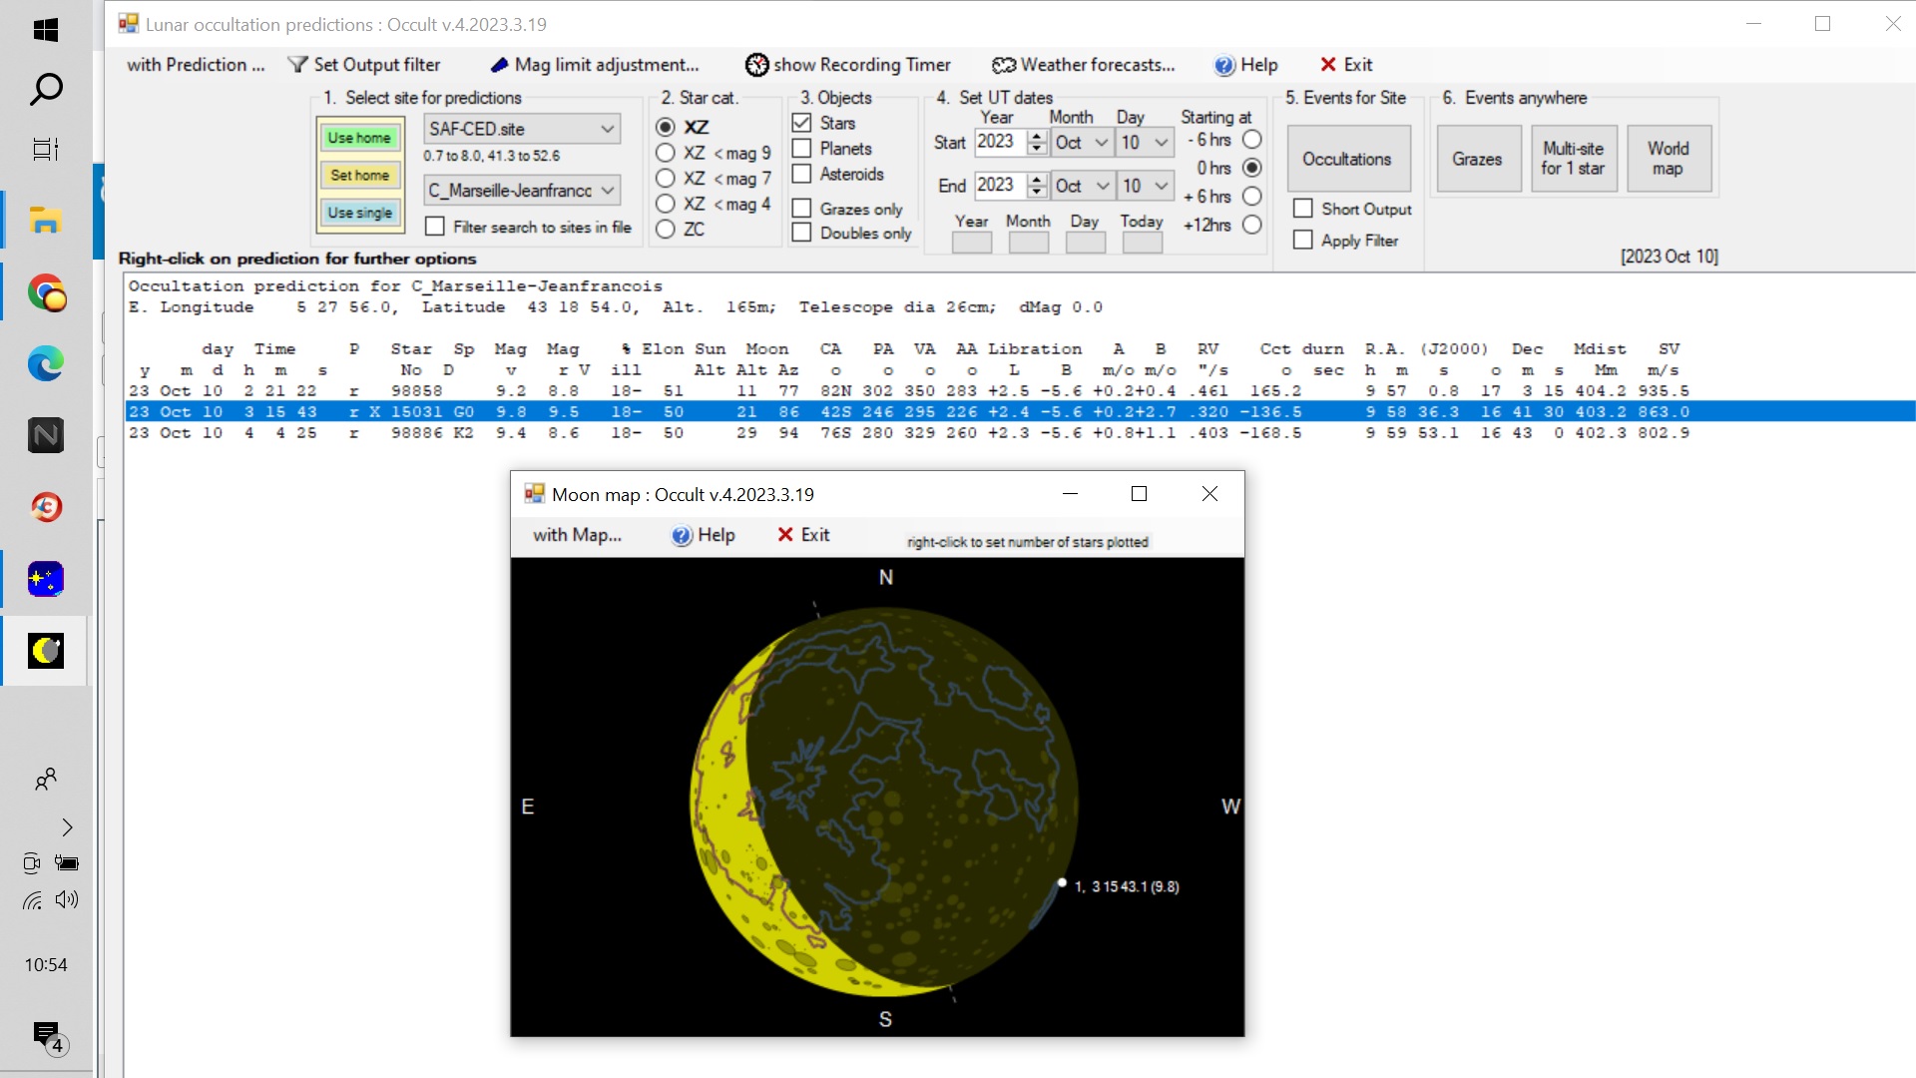Open the with Prediction menu
This screenshot has height=1078, width=1916.
(196, 65)
